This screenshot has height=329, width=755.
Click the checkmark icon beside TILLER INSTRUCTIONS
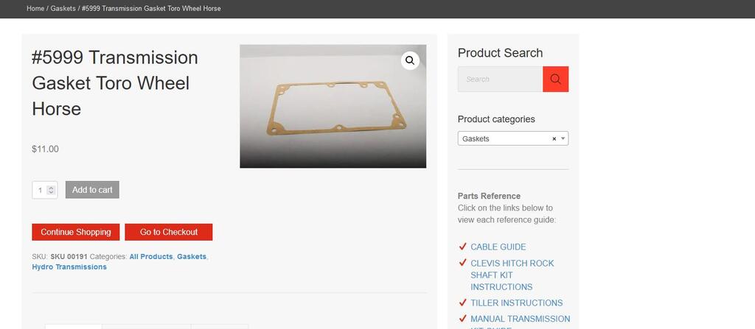pos(463,303)
